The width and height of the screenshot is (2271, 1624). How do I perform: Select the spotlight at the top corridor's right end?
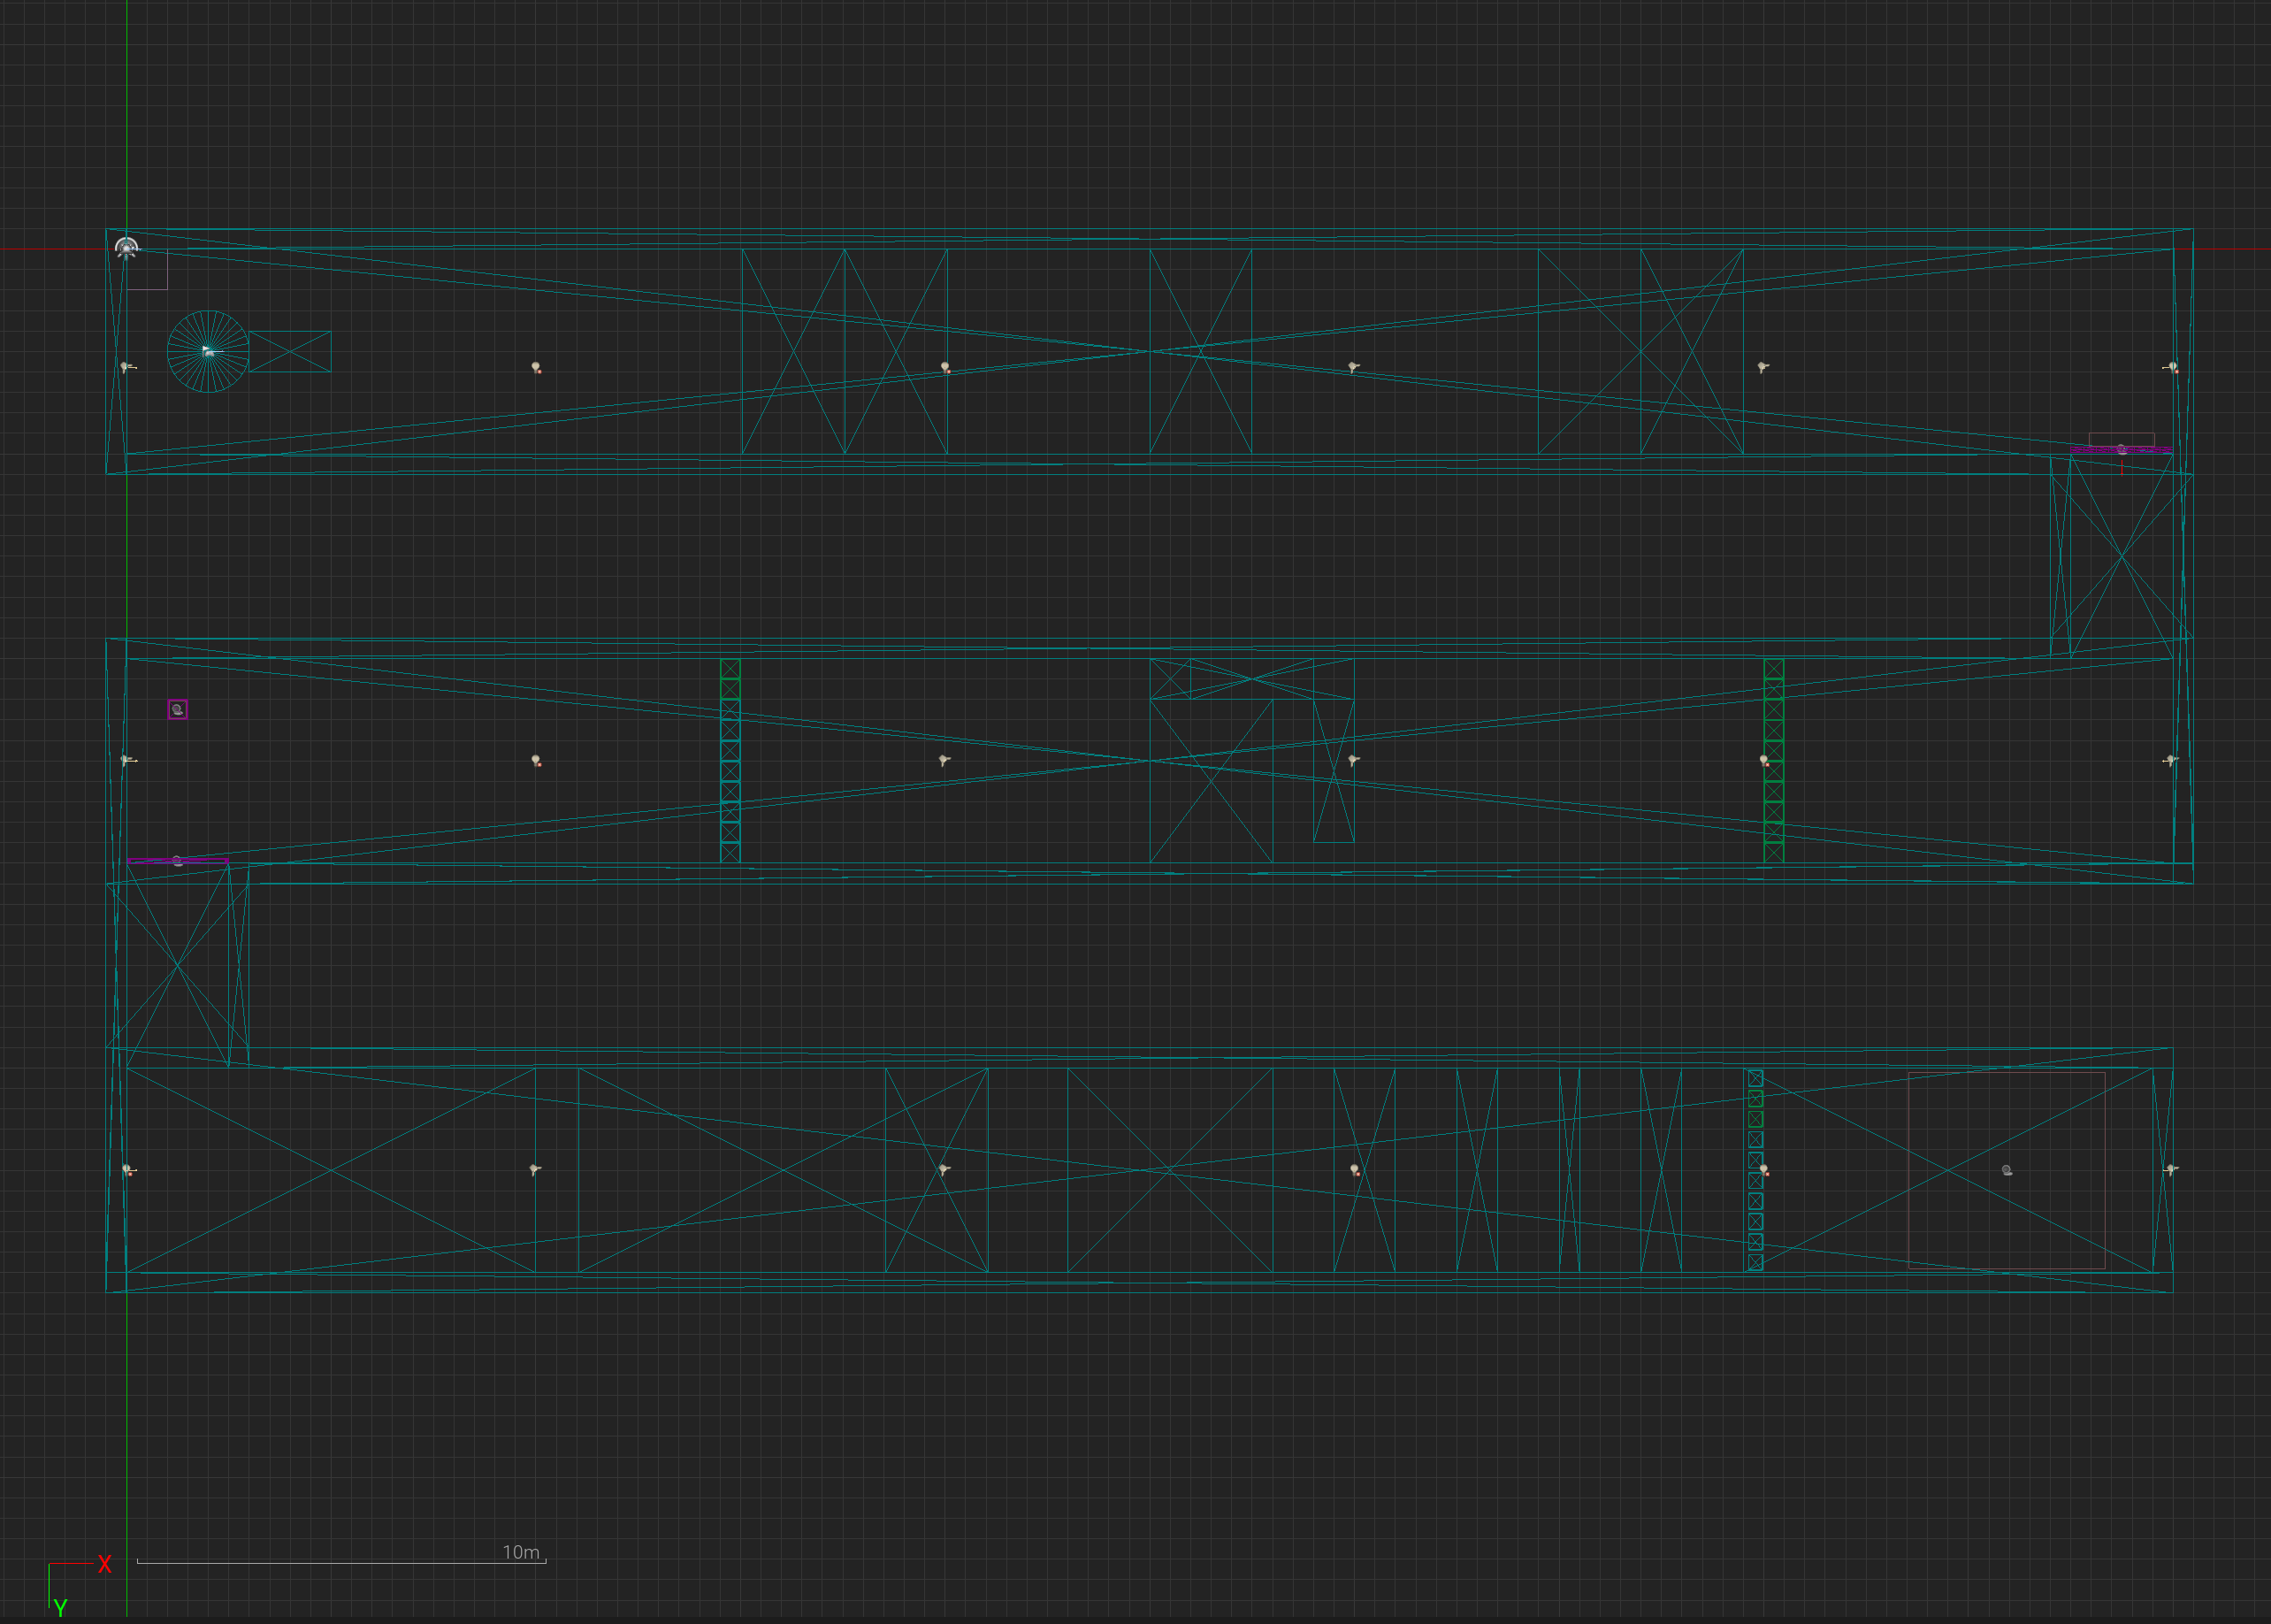pyautogui.click(x=2172, y=367)
